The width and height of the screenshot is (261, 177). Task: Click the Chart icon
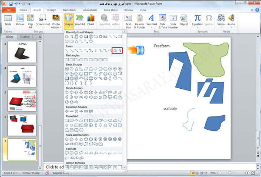point(91,20)
